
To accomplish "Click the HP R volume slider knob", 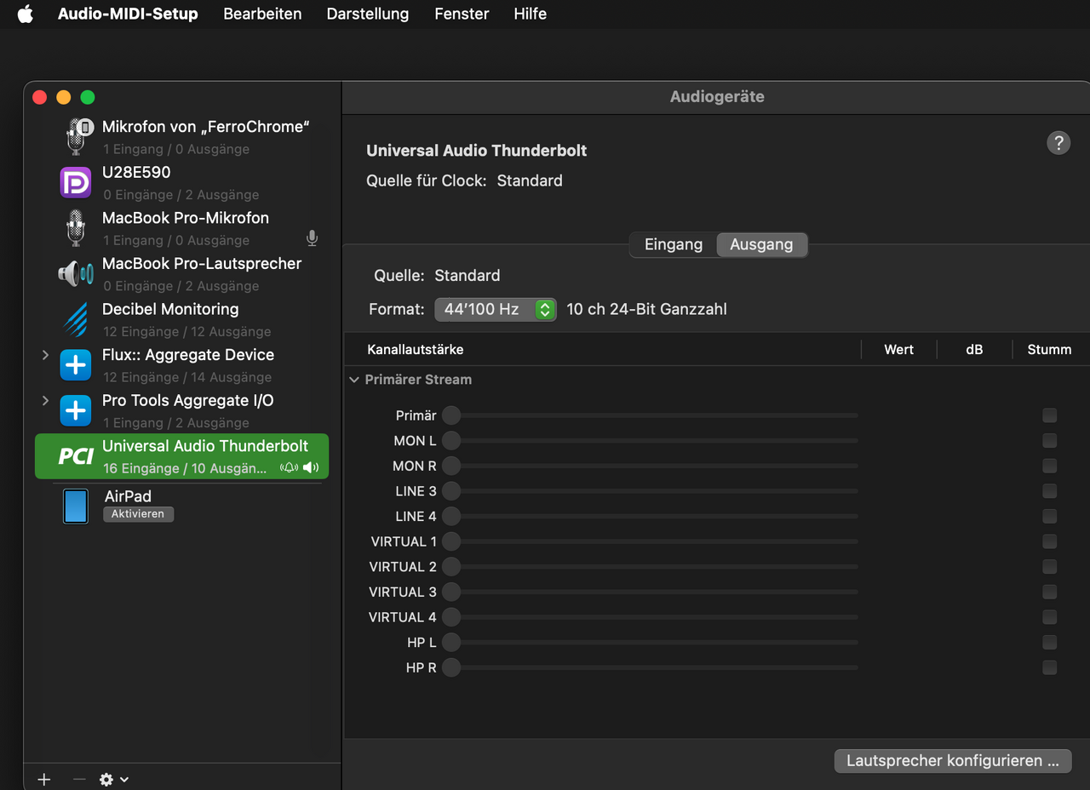I will click(451, 667).
